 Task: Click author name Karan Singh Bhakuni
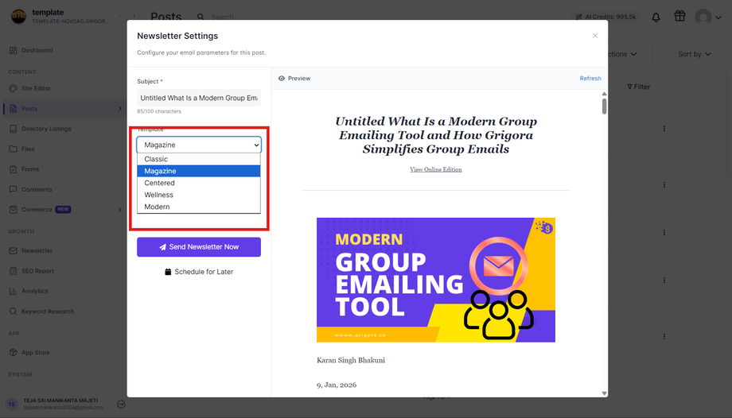coord(351,360)
